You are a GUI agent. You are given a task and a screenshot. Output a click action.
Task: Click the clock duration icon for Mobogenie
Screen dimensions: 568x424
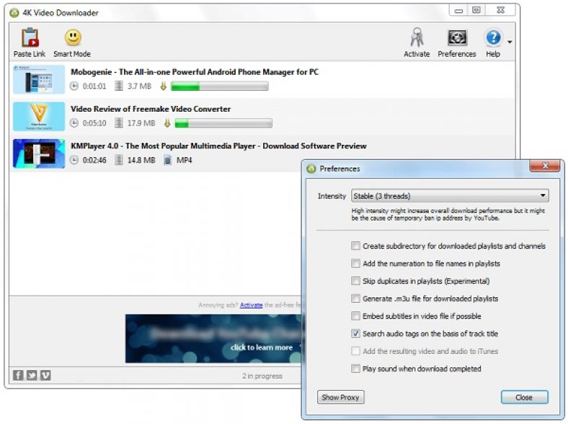tap(74, 87)
